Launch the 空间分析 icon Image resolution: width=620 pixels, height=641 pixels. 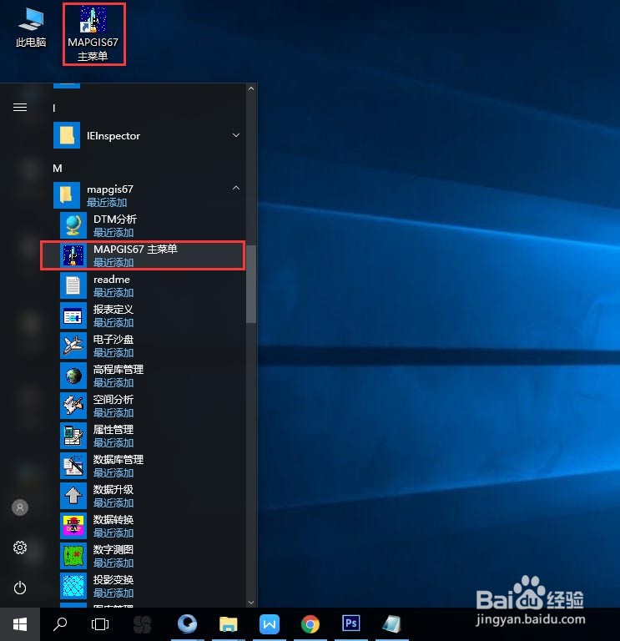tap(73, 406)
